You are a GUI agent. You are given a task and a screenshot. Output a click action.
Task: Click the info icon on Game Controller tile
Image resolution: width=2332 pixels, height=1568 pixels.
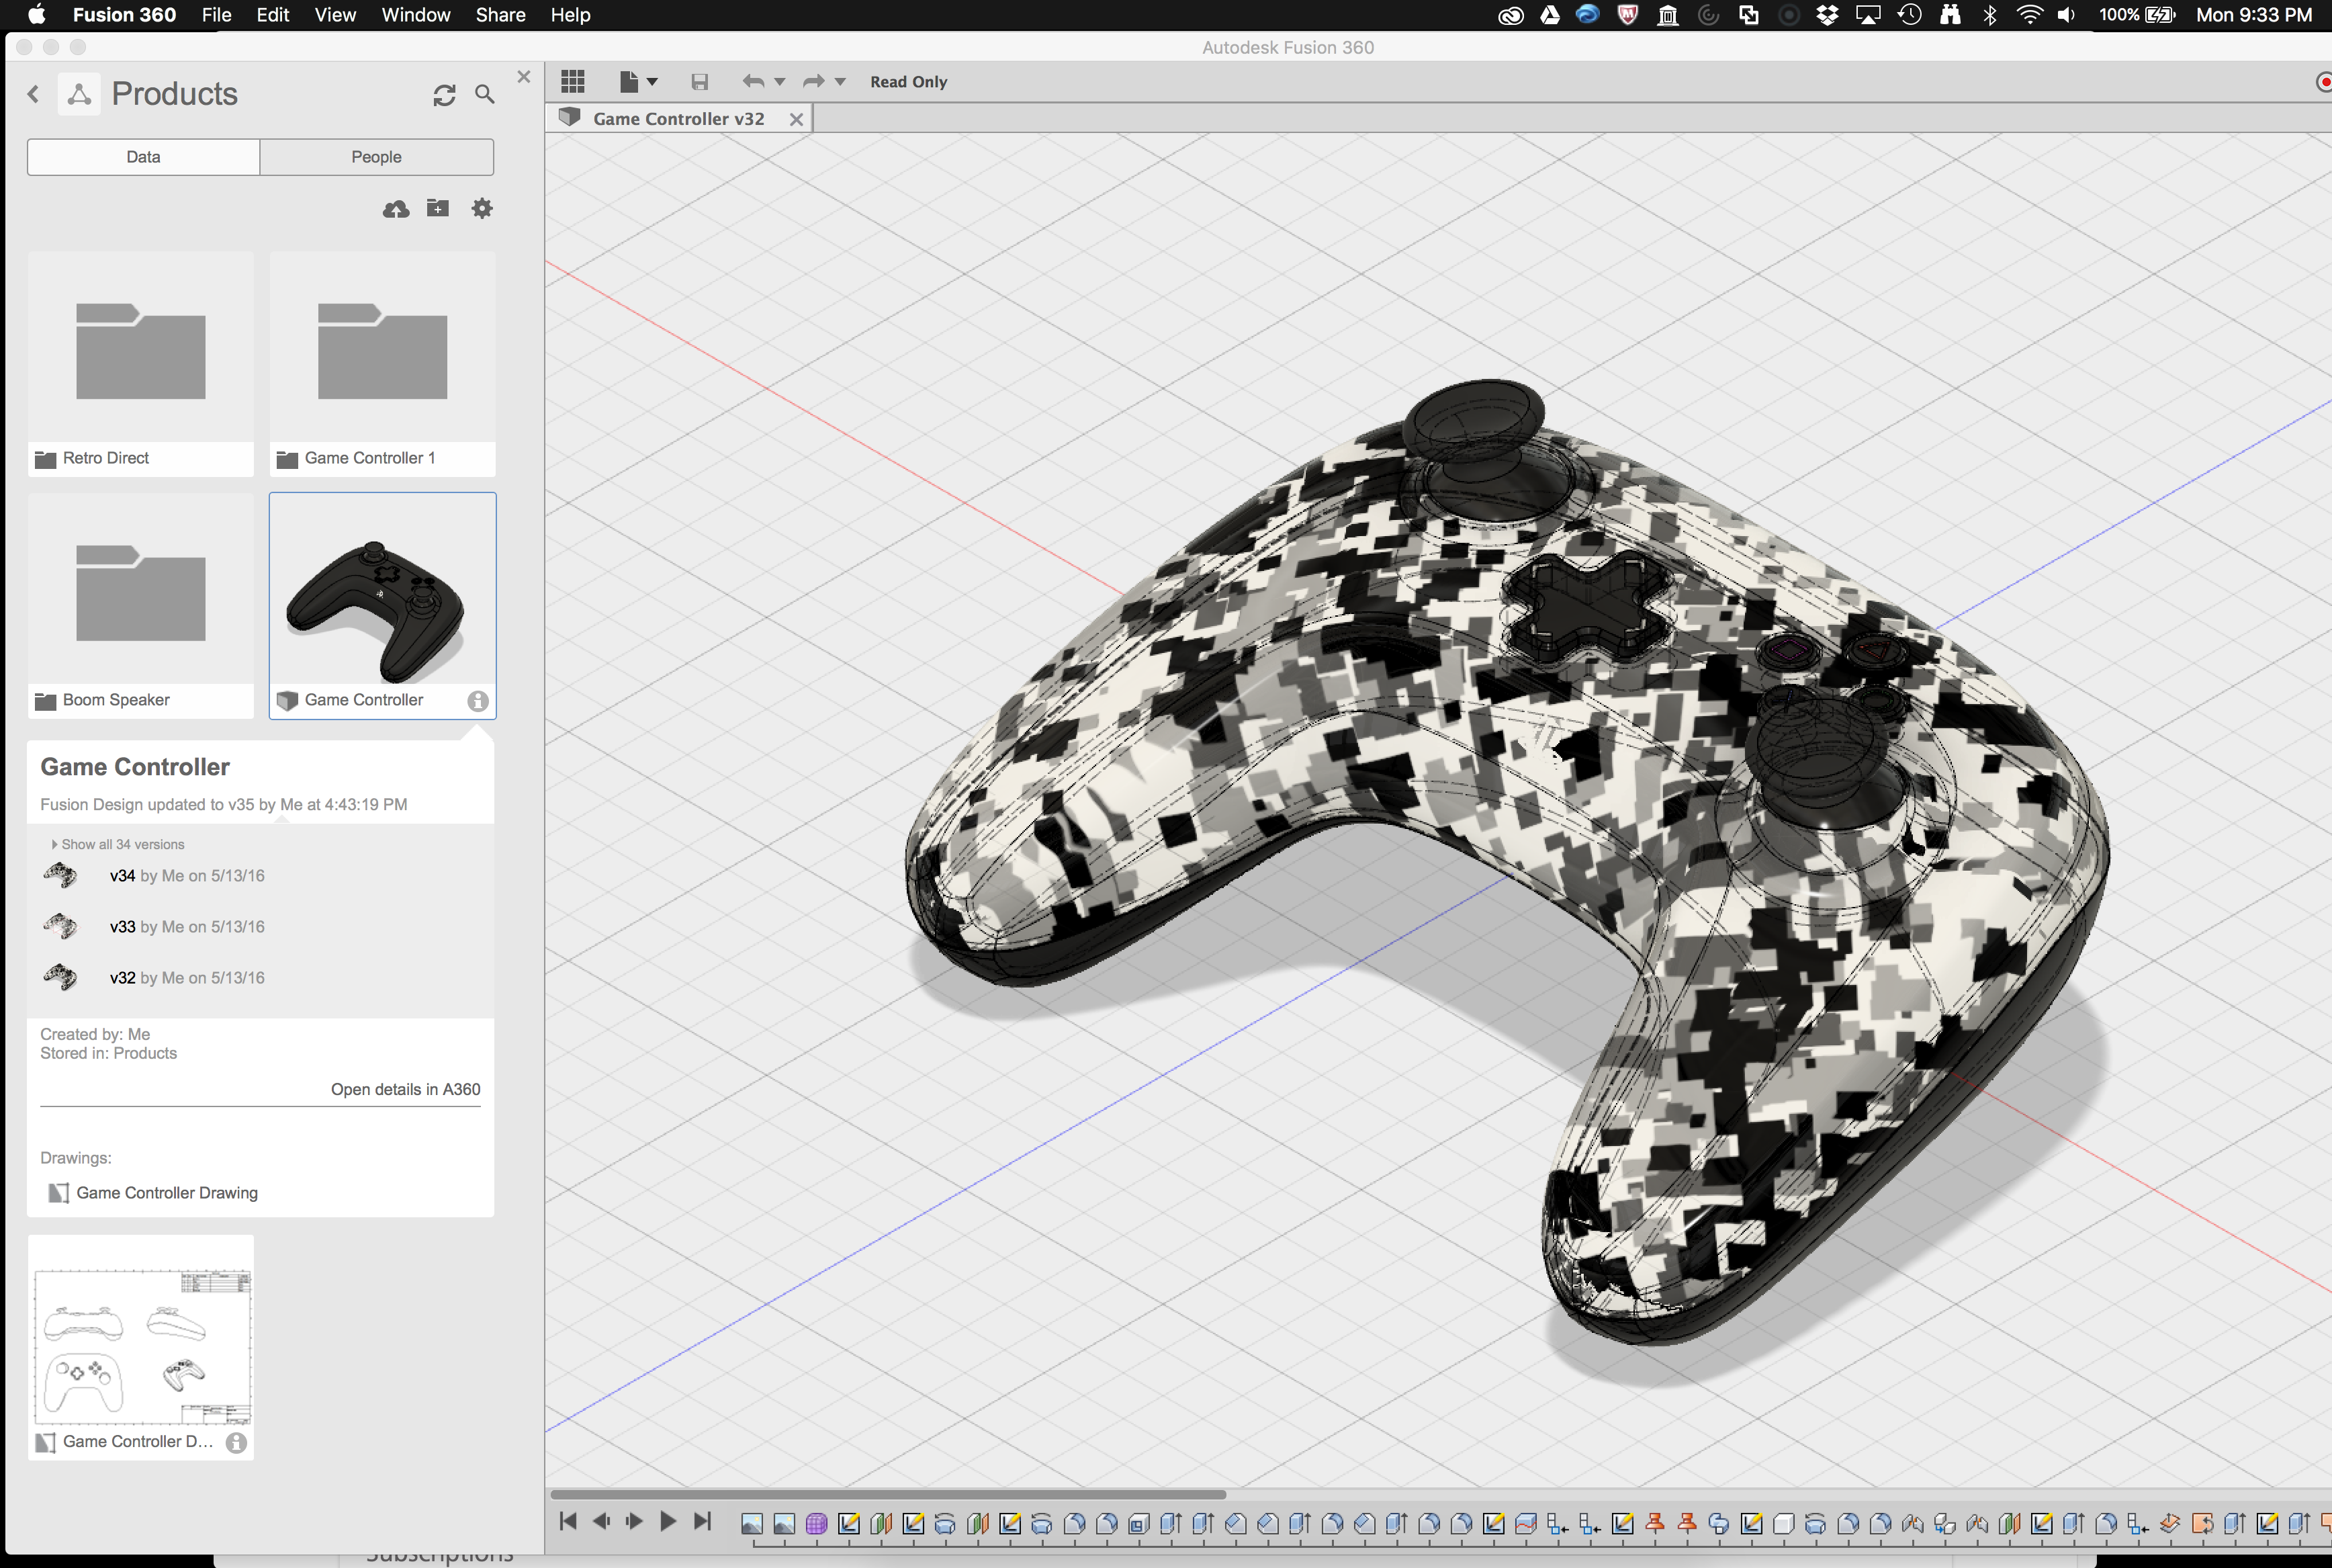(x=478, y=701)
